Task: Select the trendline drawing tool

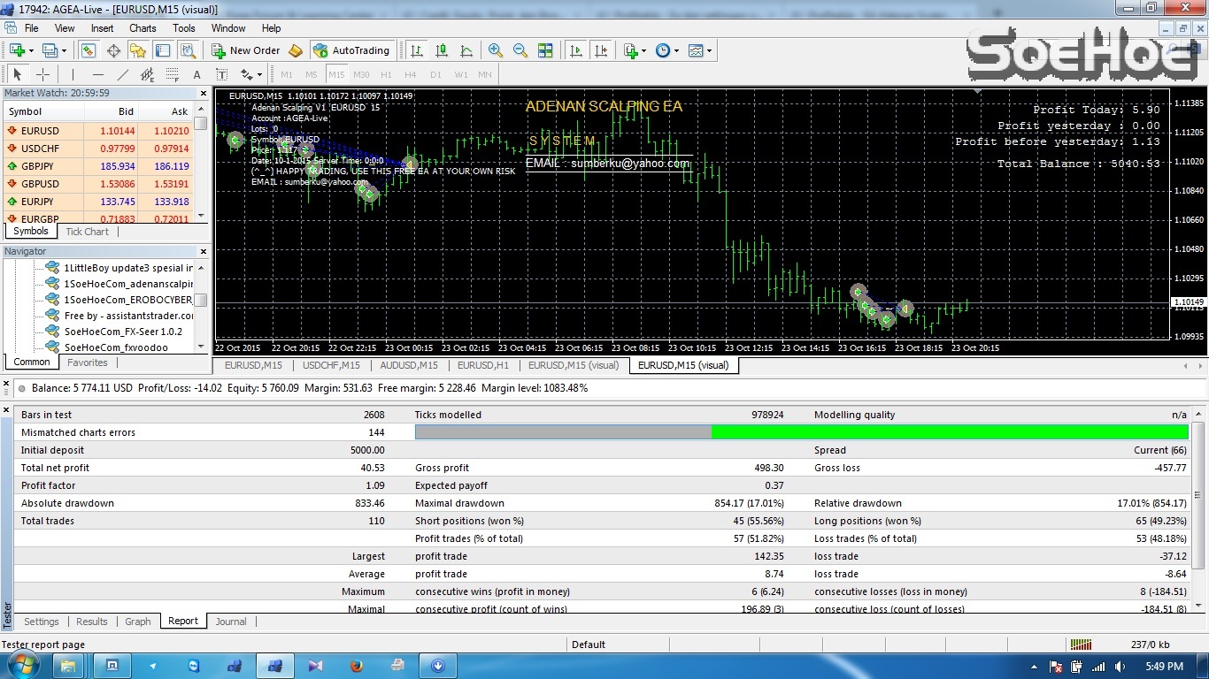Action: 122,75
